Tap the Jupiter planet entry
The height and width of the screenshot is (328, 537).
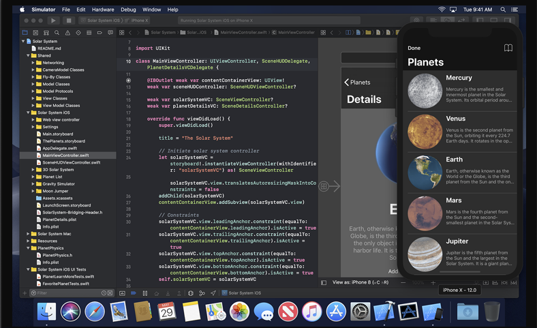460,254
